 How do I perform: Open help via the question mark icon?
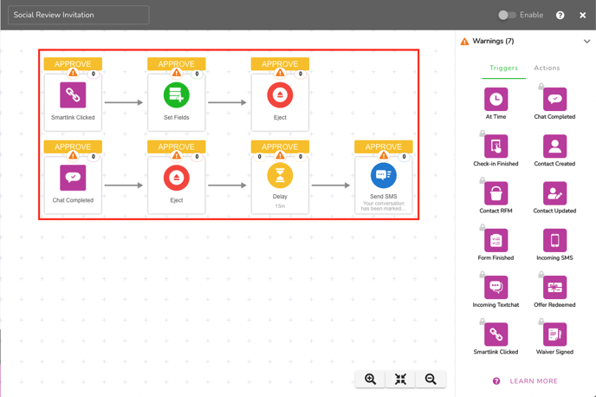tap(560, 15)
